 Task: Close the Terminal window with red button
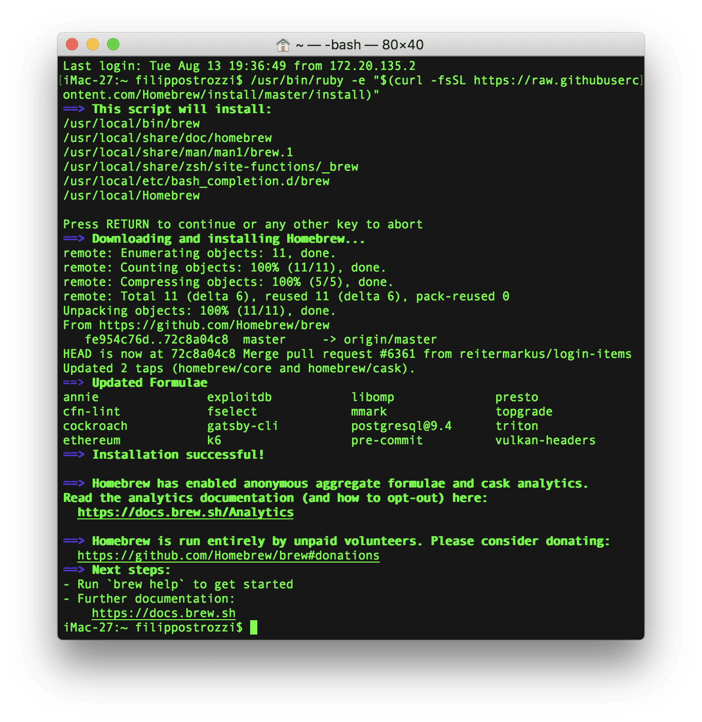click(x=72, y=45)
